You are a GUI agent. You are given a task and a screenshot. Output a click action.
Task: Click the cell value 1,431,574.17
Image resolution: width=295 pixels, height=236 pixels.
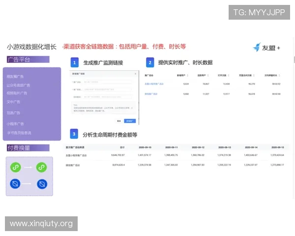[145, 155]
